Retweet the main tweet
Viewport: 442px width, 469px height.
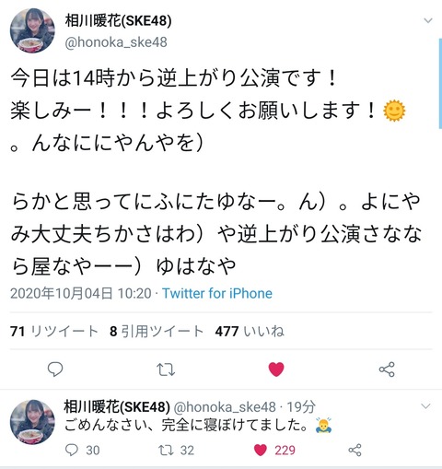[x=166, y=369]
